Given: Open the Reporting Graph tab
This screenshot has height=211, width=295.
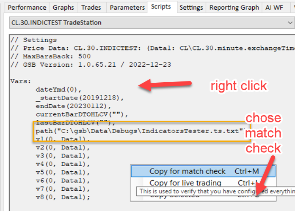Looking at the screenshot, I should tap(234, 8).
